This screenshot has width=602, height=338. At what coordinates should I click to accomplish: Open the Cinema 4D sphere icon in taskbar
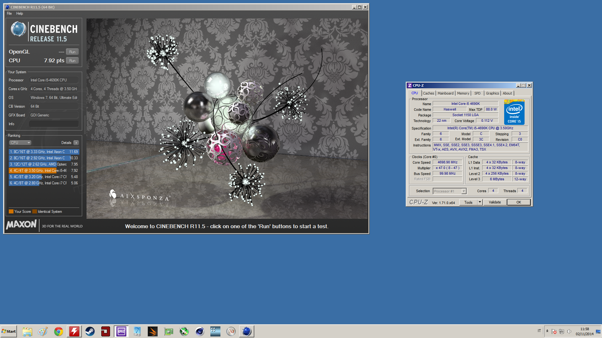200,331
